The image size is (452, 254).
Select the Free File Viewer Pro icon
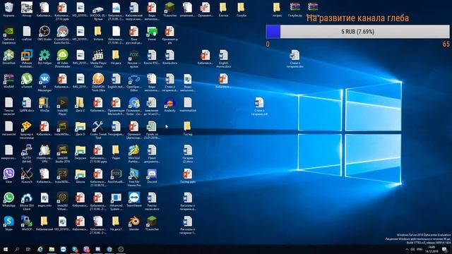click(x=133, y=177)
